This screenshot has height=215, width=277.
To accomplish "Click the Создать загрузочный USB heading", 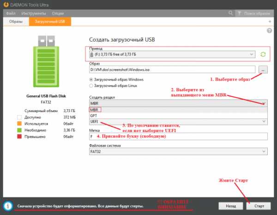I will point(122,40).
